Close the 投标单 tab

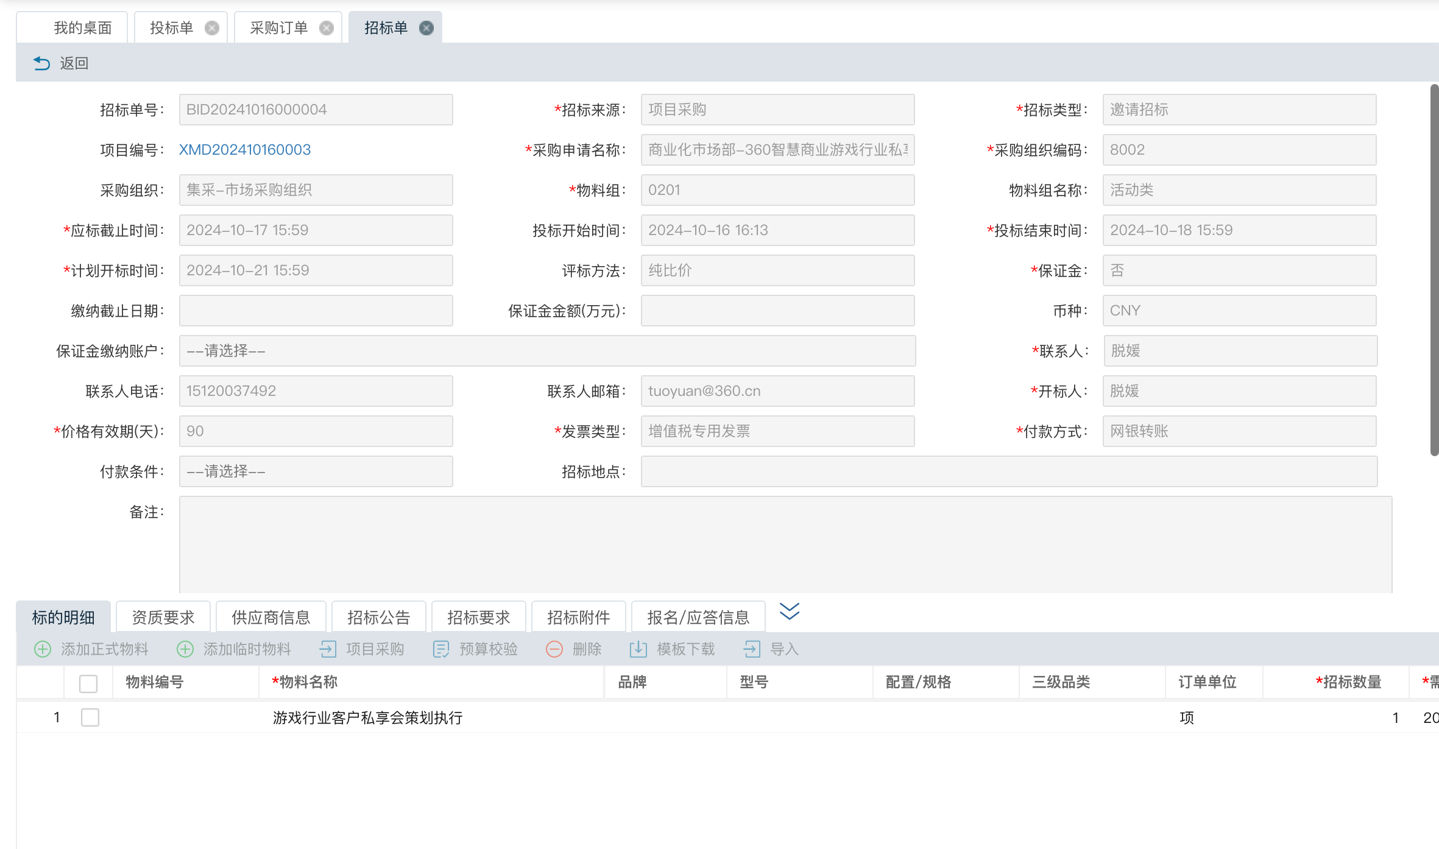click(x=211, y=28)
